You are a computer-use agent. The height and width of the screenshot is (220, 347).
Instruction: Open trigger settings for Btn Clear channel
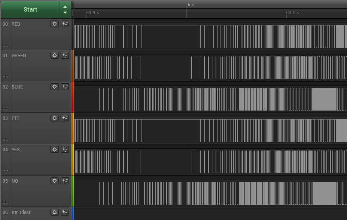(x=65, y=212)
